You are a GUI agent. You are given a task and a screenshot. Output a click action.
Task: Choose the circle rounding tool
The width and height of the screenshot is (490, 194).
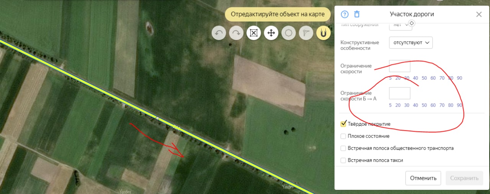point(289,33)
